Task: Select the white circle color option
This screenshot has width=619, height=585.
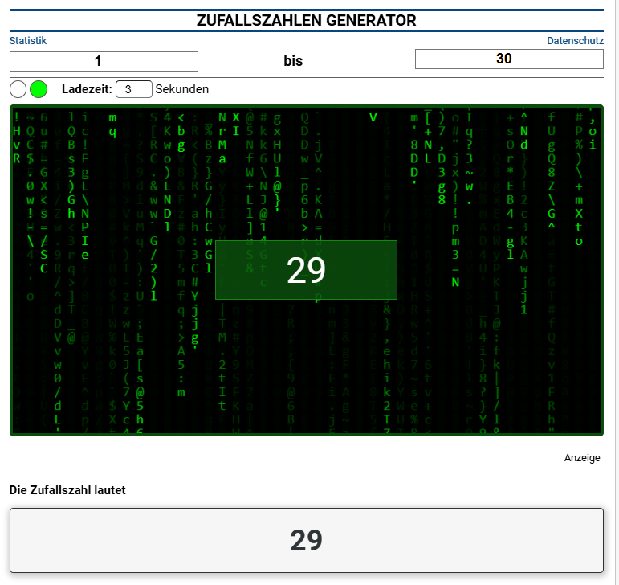Action: click(x=18, y=89)
